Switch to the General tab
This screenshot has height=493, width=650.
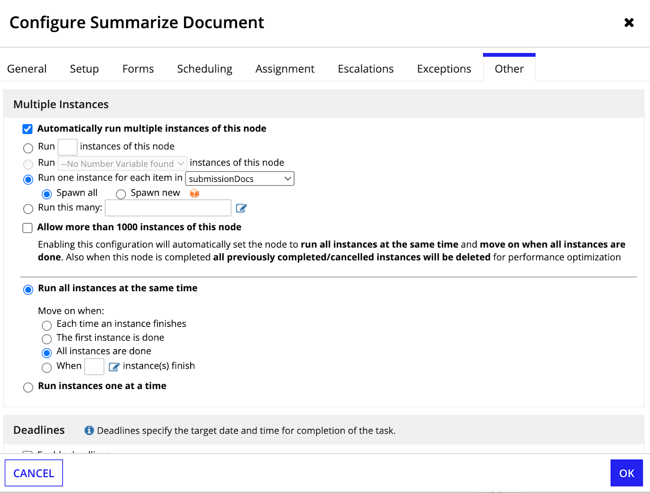point(27,69)
